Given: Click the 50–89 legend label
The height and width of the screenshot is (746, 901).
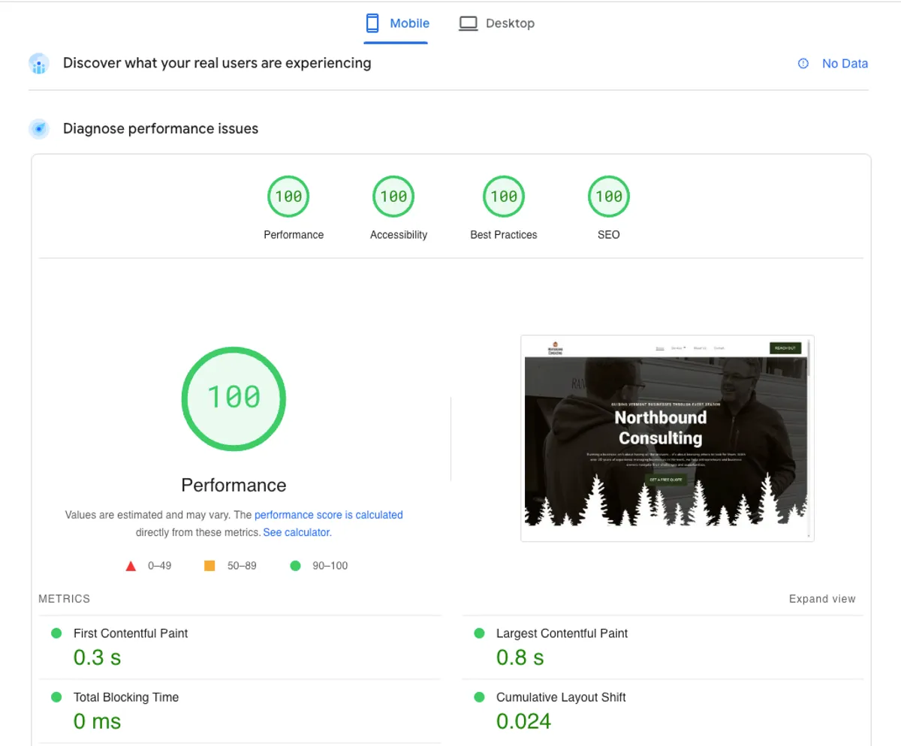Looking at the screenshot, I should click(242, 566).
